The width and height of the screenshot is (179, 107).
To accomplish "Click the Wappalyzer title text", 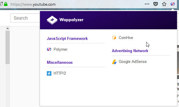I will tap(71, 20).
